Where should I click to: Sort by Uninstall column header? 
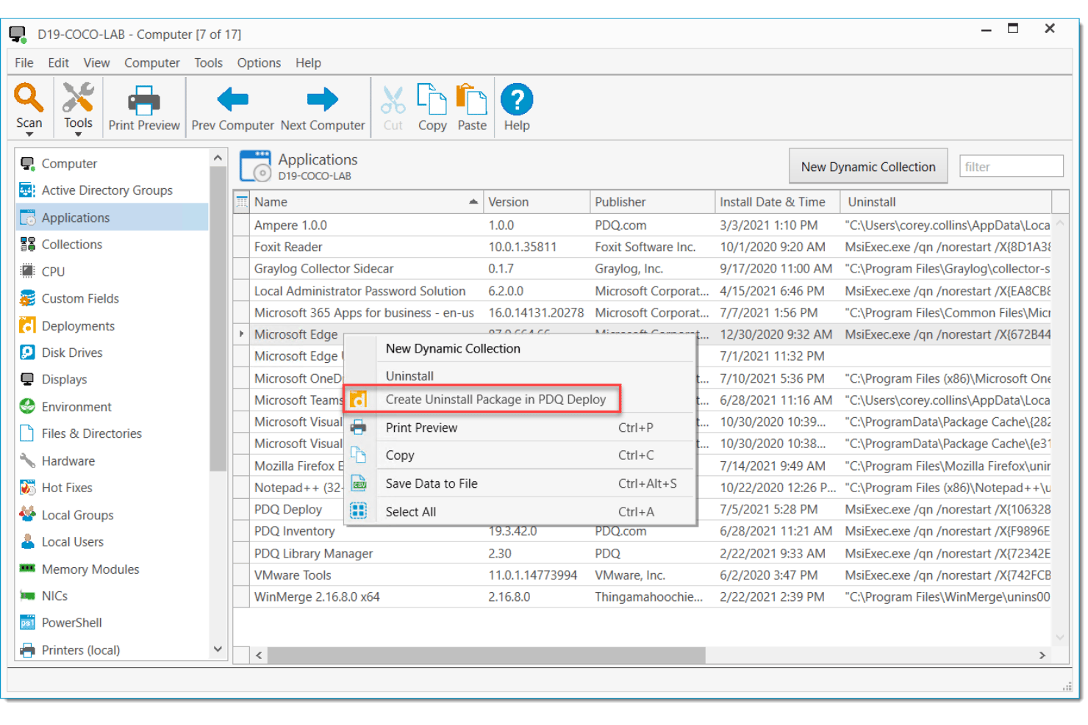pos(947,202)
